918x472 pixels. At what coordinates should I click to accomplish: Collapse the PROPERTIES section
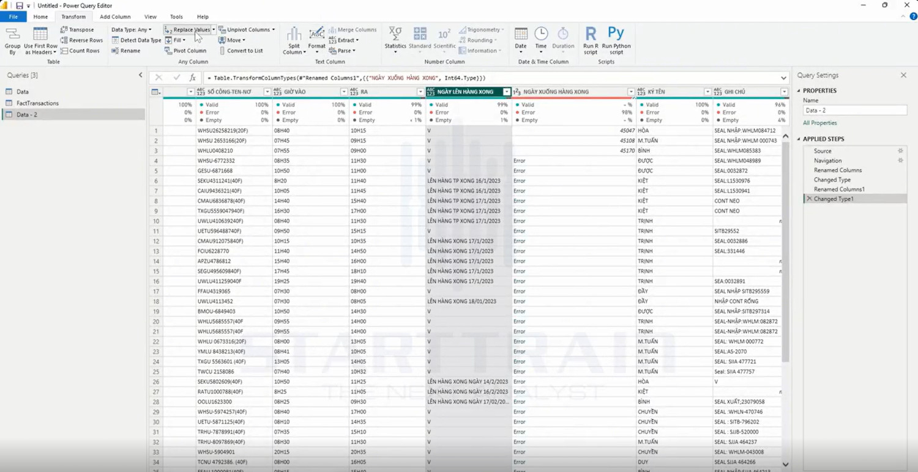tap(799, 90)
